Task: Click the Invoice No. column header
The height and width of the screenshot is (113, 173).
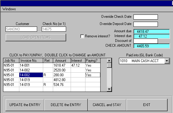Action: tap(31, 61)
